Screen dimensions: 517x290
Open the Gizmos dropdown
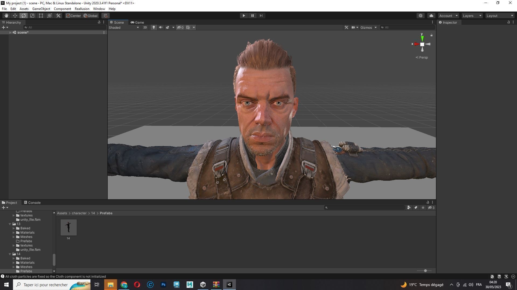click(368, 27)
